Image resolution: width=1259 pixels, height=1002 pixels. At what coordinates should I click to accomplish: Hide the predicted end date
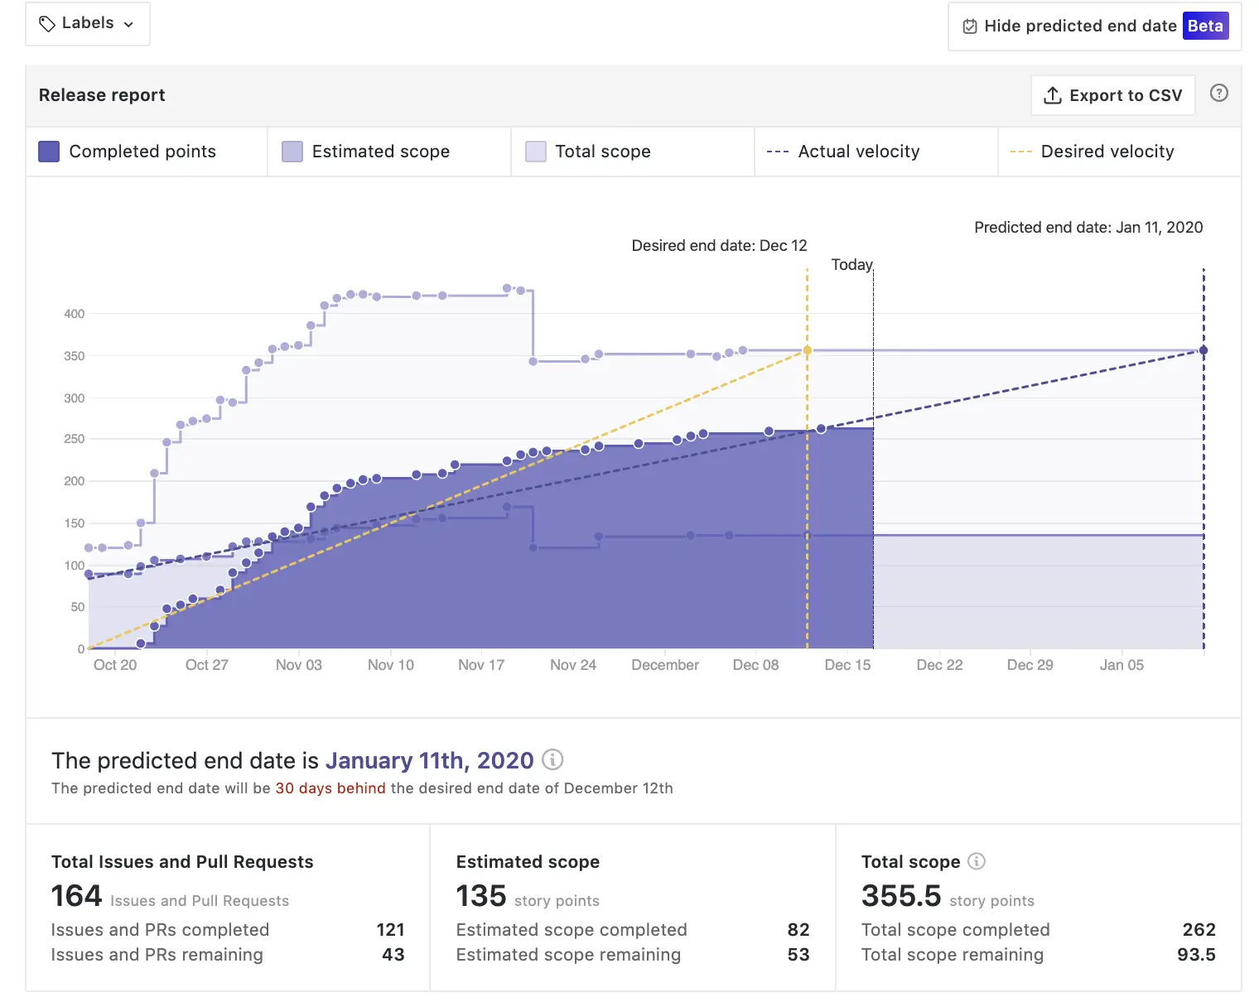click(1094, 26)
